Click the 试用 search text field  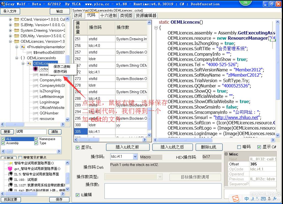click(31, 132)
